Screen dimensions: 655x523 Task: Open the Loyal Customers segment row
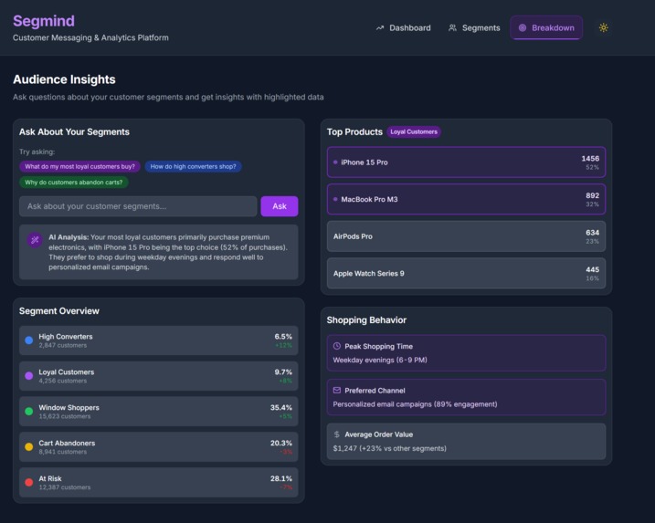(159, 376)
